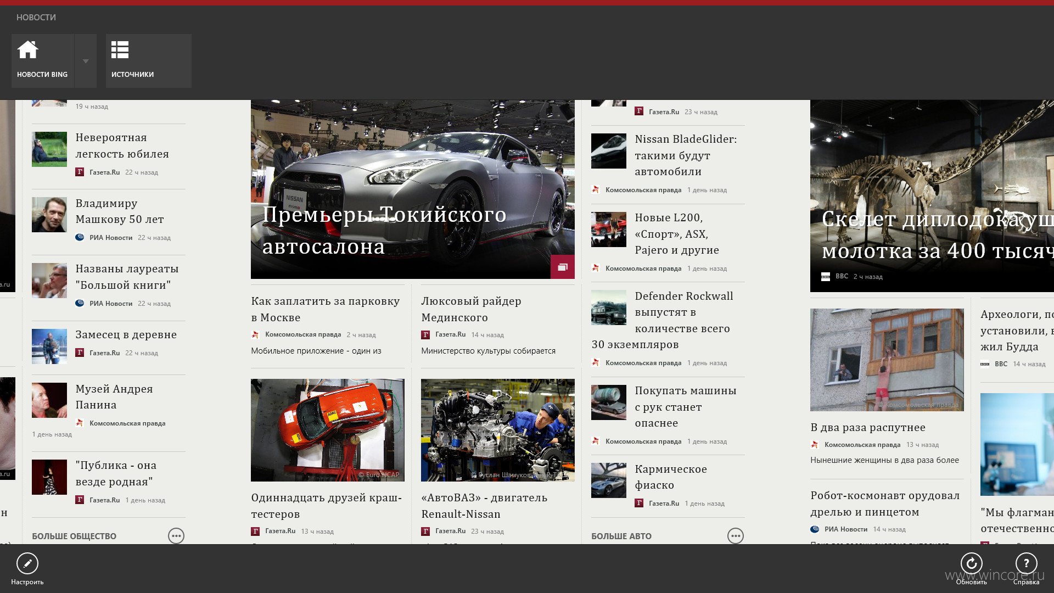Open the Источники sources list tile
Image resolution: width=1054 pixels, height=593 pixels.
tap(148, 60)
